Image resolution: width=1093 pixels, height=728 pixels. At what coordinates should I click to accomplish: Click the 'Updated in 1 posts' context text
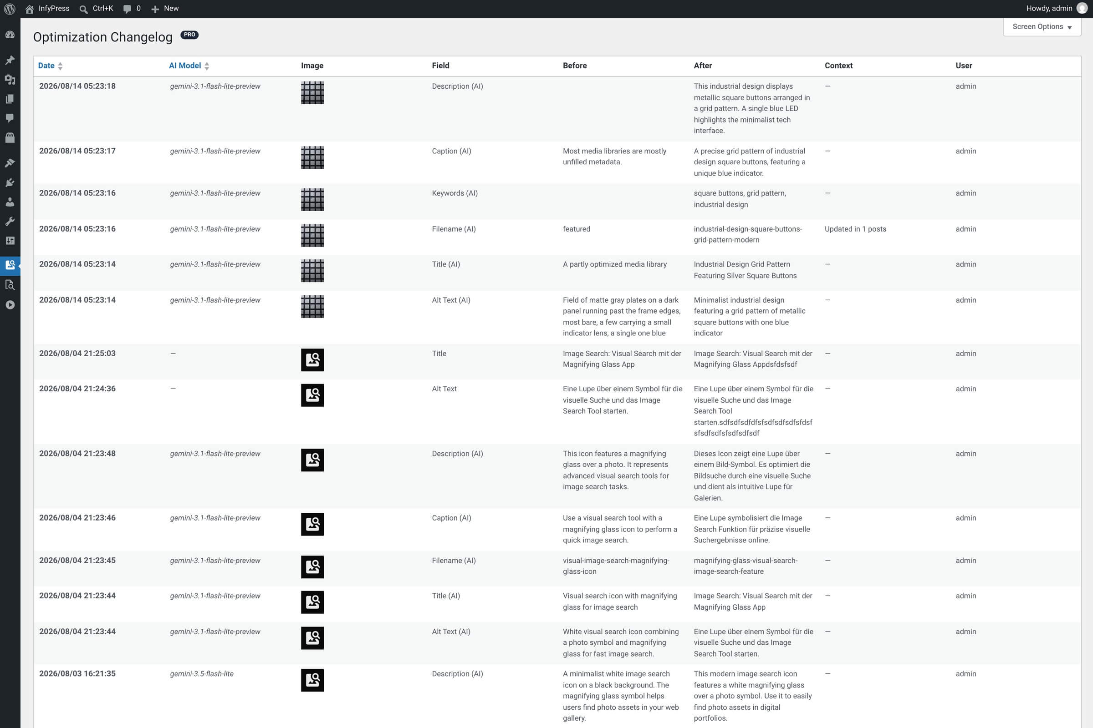855,229
